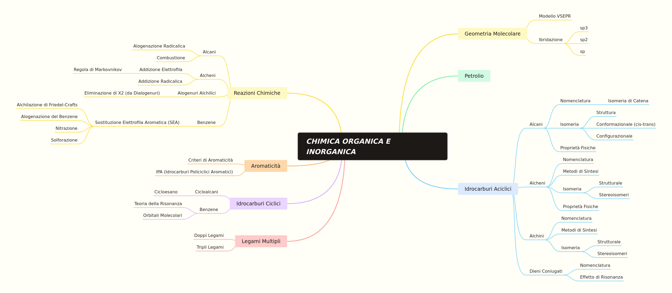
Task: Select Teoria della Risonanza node
Action: 158,204
